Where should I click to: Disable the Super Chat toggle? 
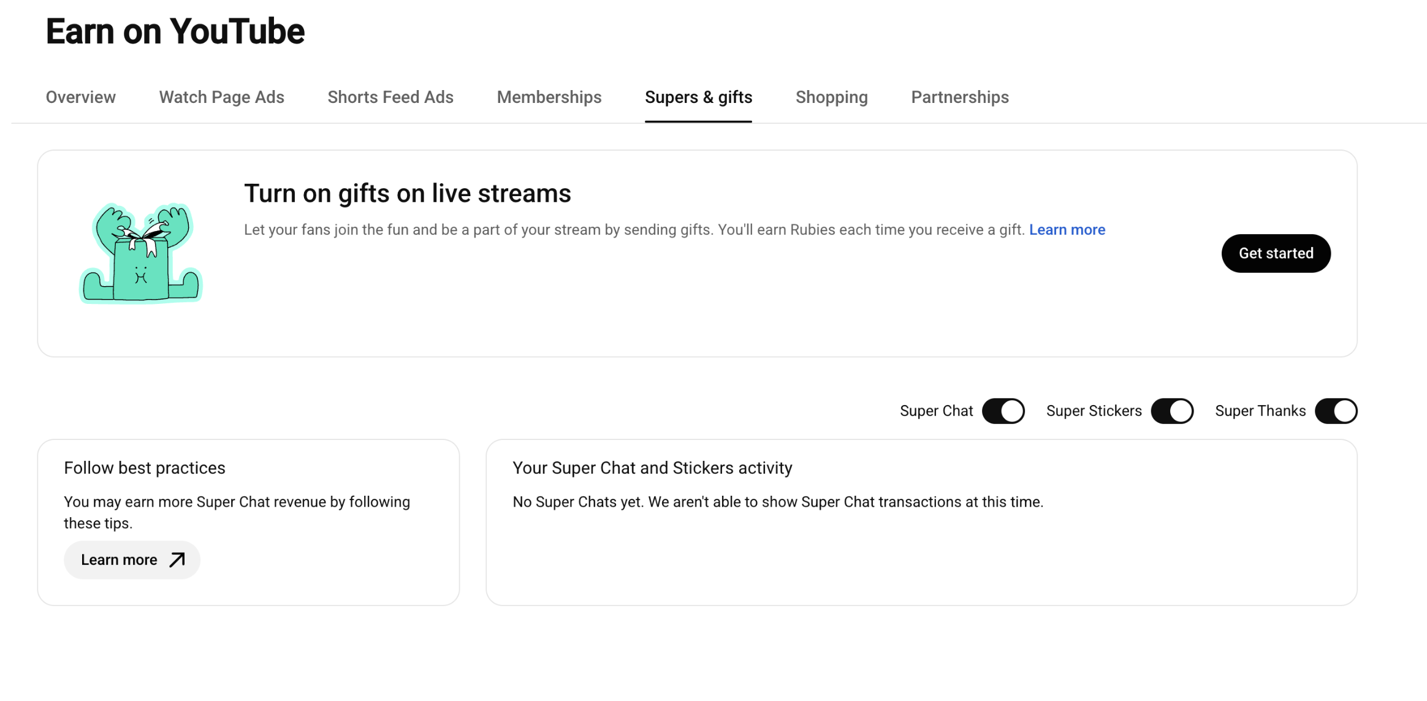pyautogui.click(x=1003, y=411)
